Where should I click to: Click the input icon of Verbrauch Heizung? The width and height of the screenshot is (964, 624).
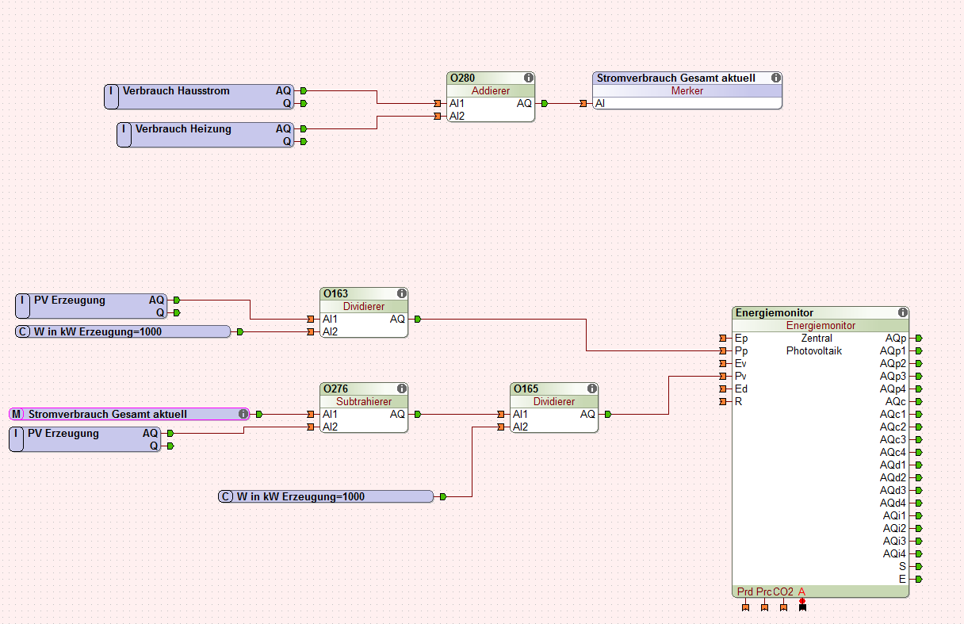click(124, 135)
